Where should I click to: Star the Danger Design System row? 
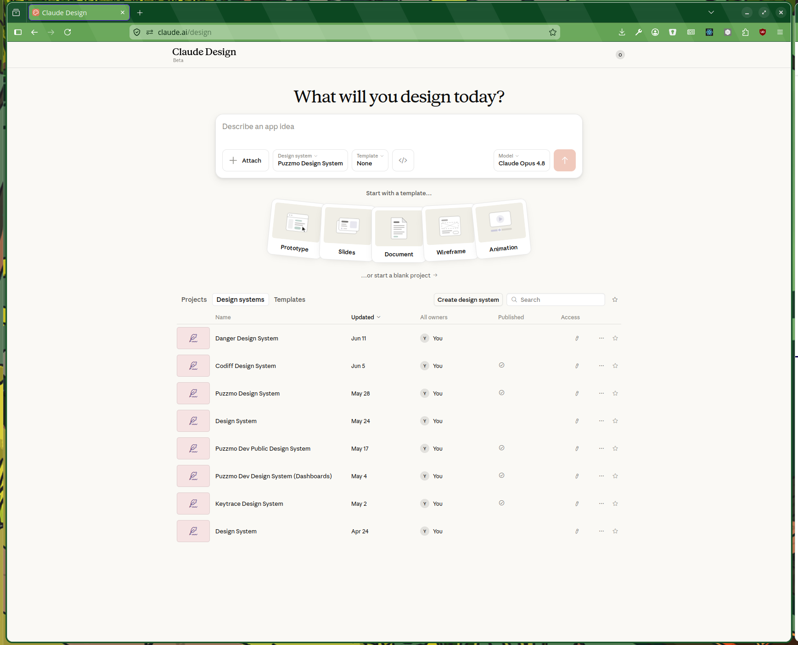coord(615,338)
